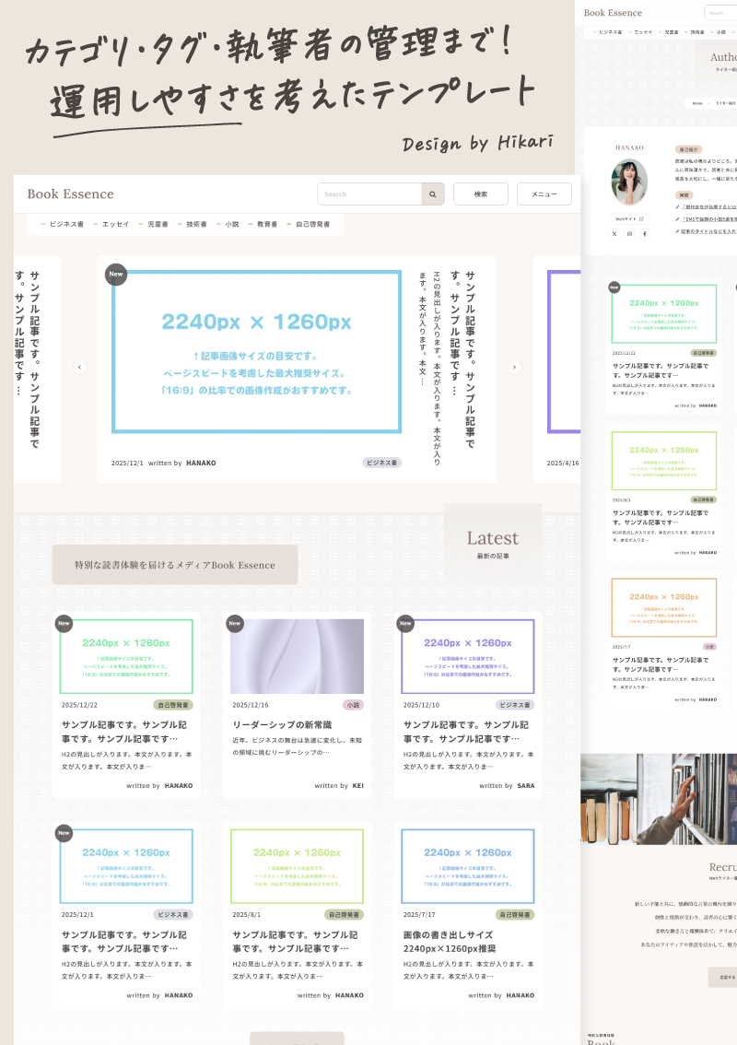
Task: Open HANAKO's Facebook icon
Action: 644,234
